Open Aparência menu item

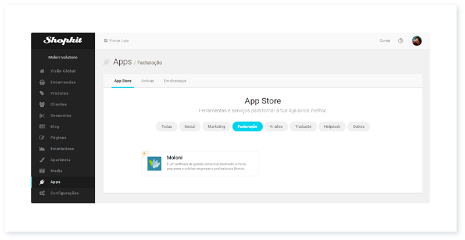60,160
